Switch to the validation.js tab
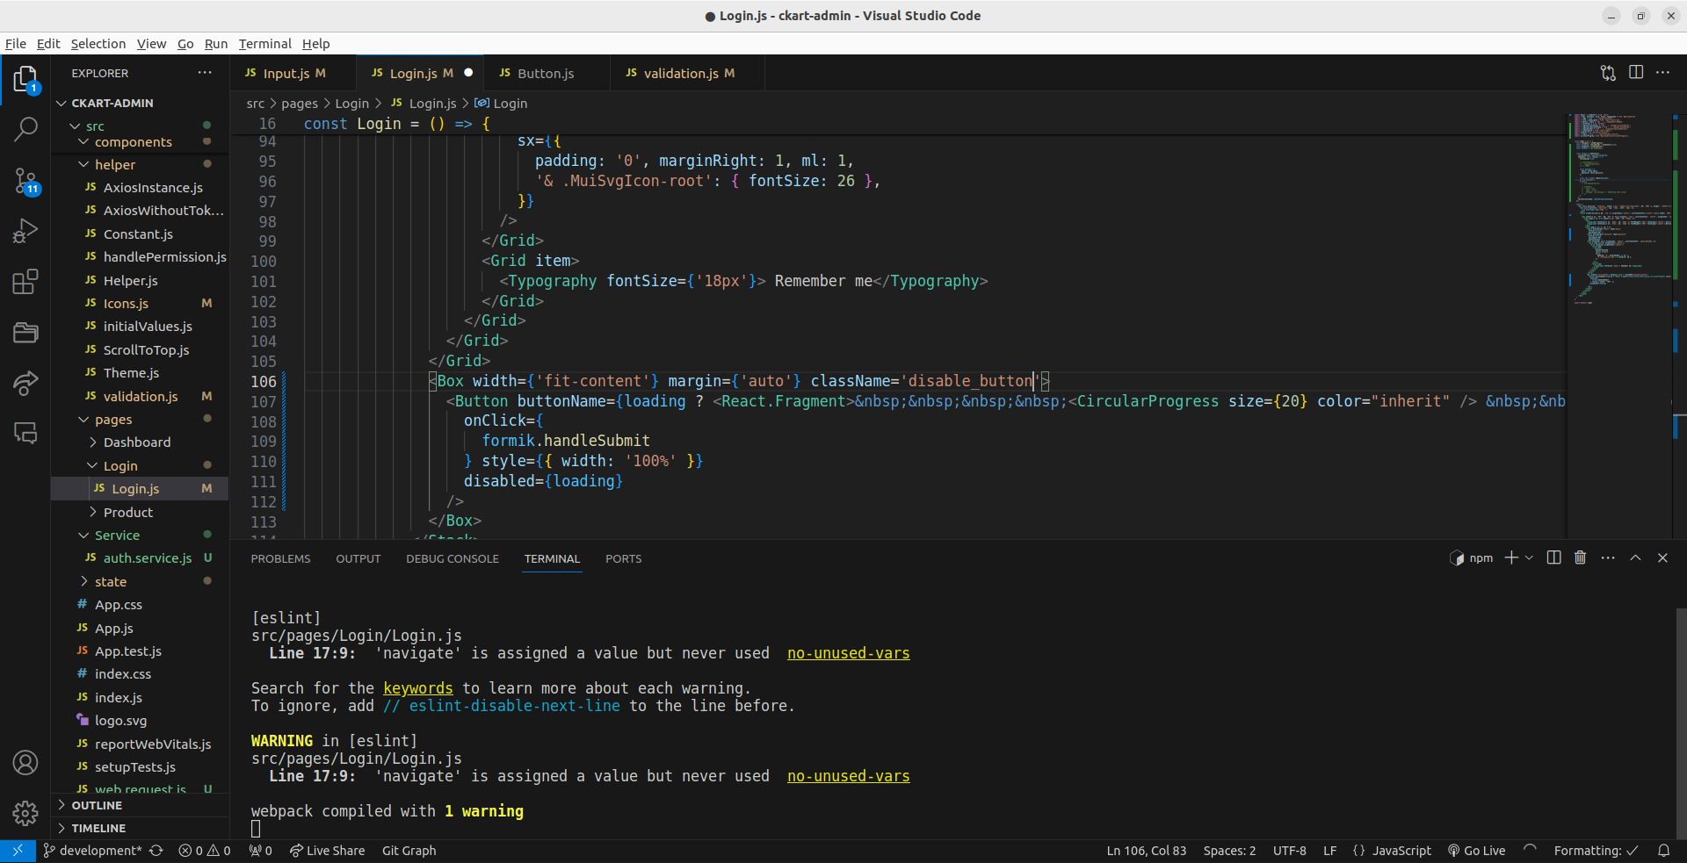1687x863 pixels. (x=681, y=74)
